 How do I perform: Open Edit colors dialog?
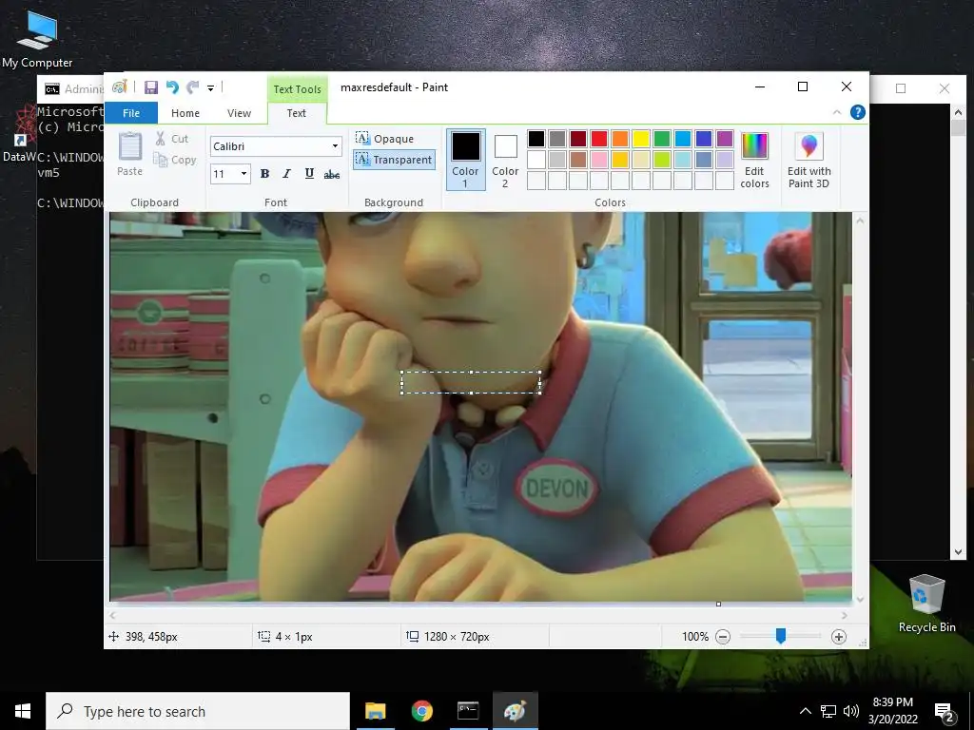(x=754, y=160)
